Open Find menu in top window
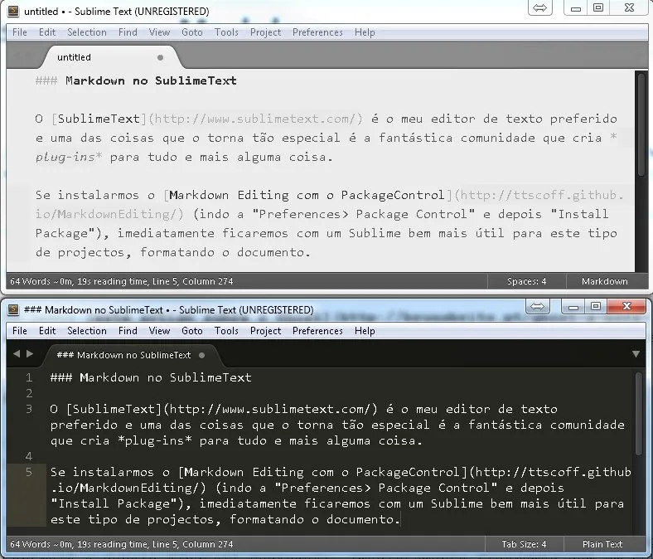The width and height of the screenshot is (653, 559). click(x=128, y=32)
